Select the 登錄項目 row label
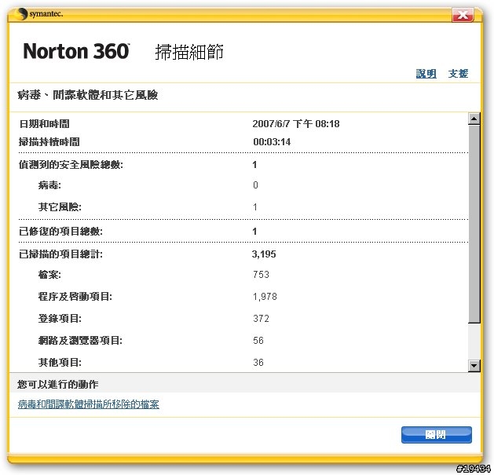 (x=60, y=319)
